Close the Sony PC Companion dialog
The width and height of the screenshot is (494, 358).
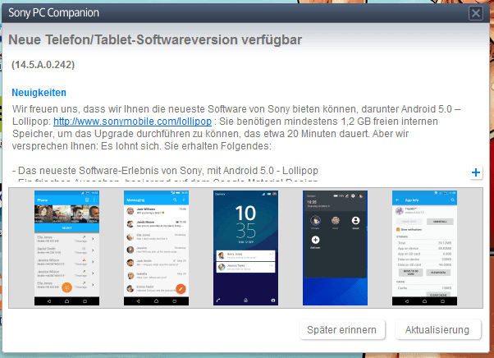(476, 13)
